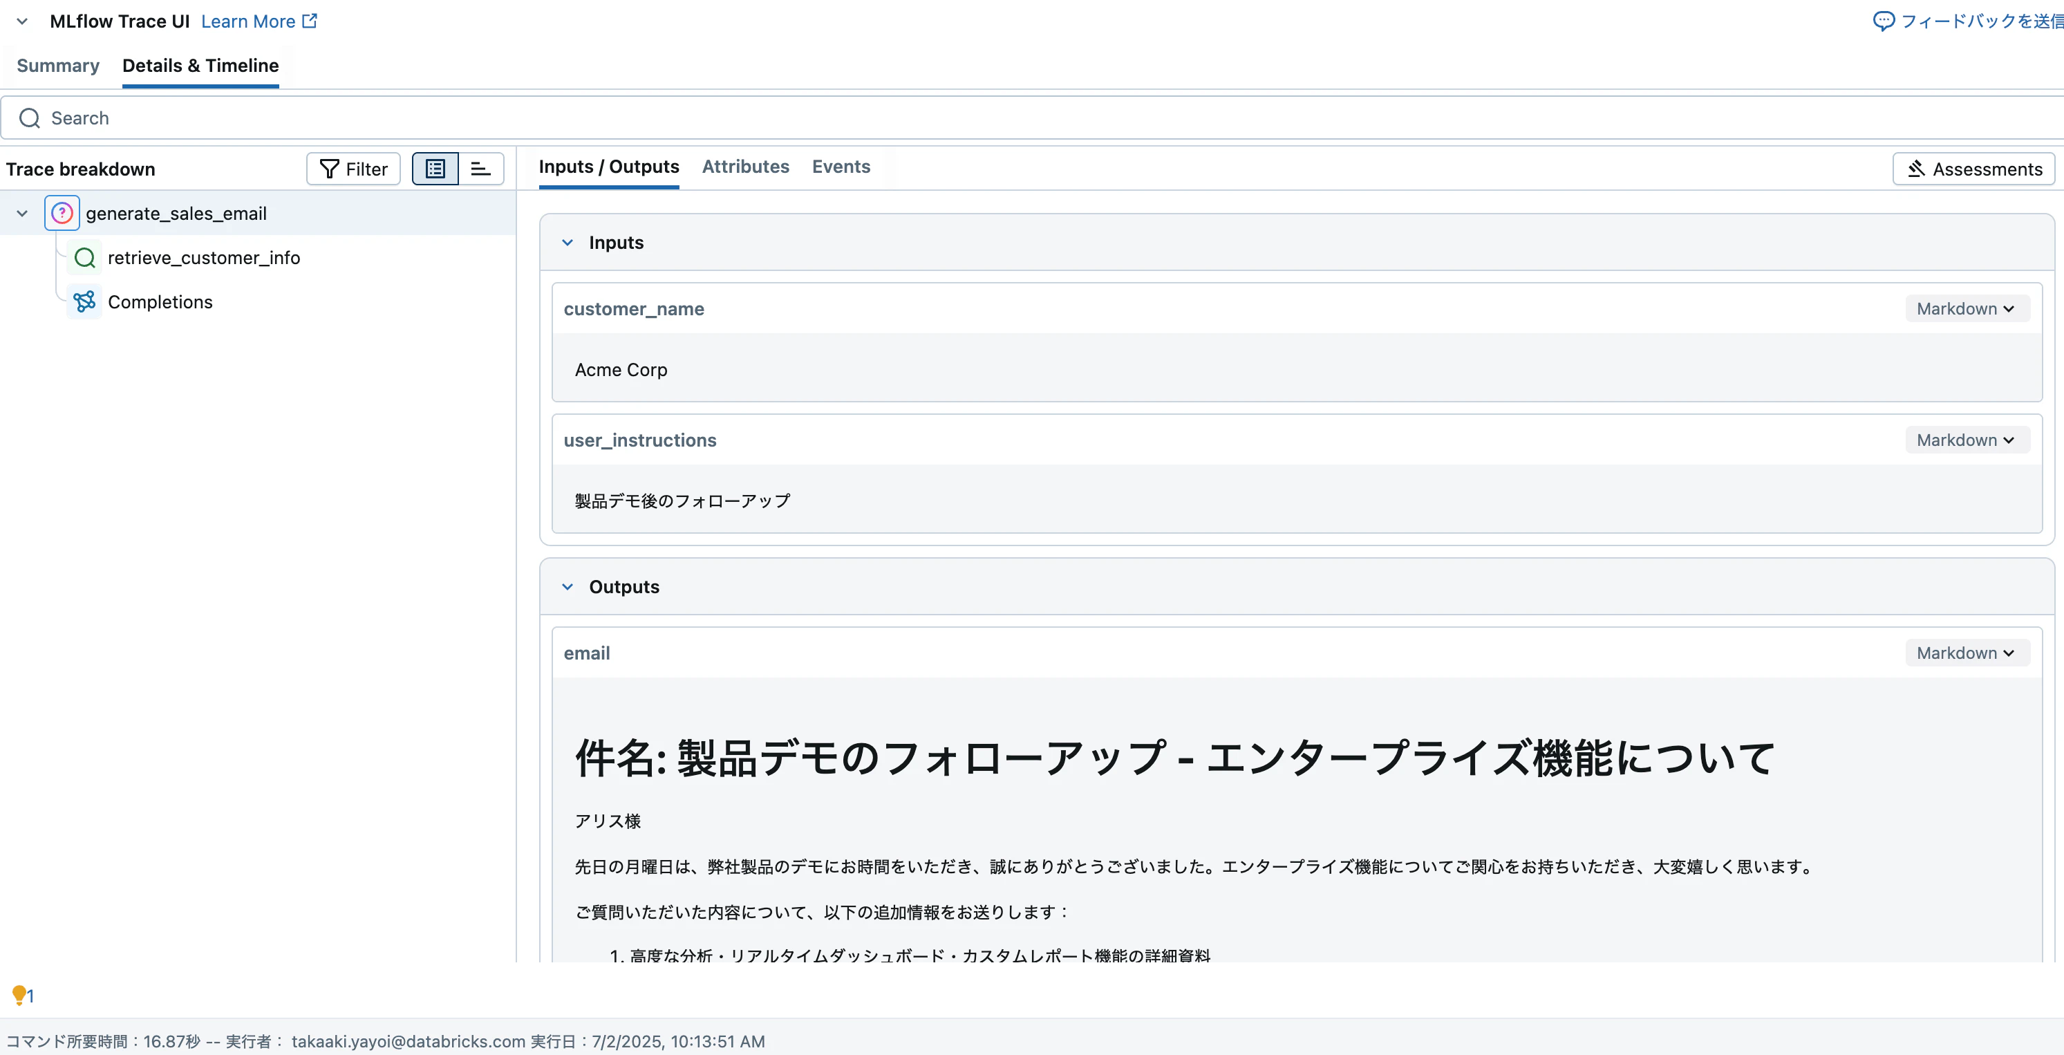Click the customer_name field label
The width and height of the screenshot is (2064, 1055).
(x=634, y=308)
